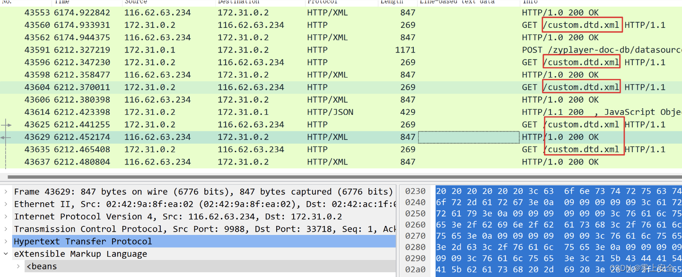Click GET /custom.dtd.xml info of packet 43635
This screenshot has width=682, height=277.
click(594, 149)
